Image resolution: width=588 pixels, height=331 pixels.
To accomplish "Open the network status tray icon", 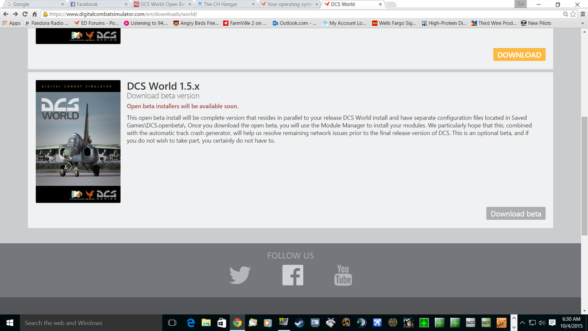I will (x=532, y=323).
